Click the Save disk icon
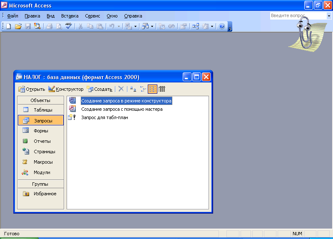 point(28,26)
